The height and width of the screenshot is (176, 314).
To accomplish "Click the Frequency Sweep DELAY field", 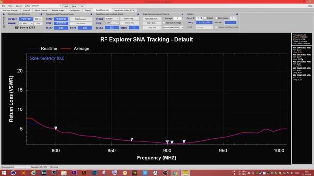I will point(61,28).
